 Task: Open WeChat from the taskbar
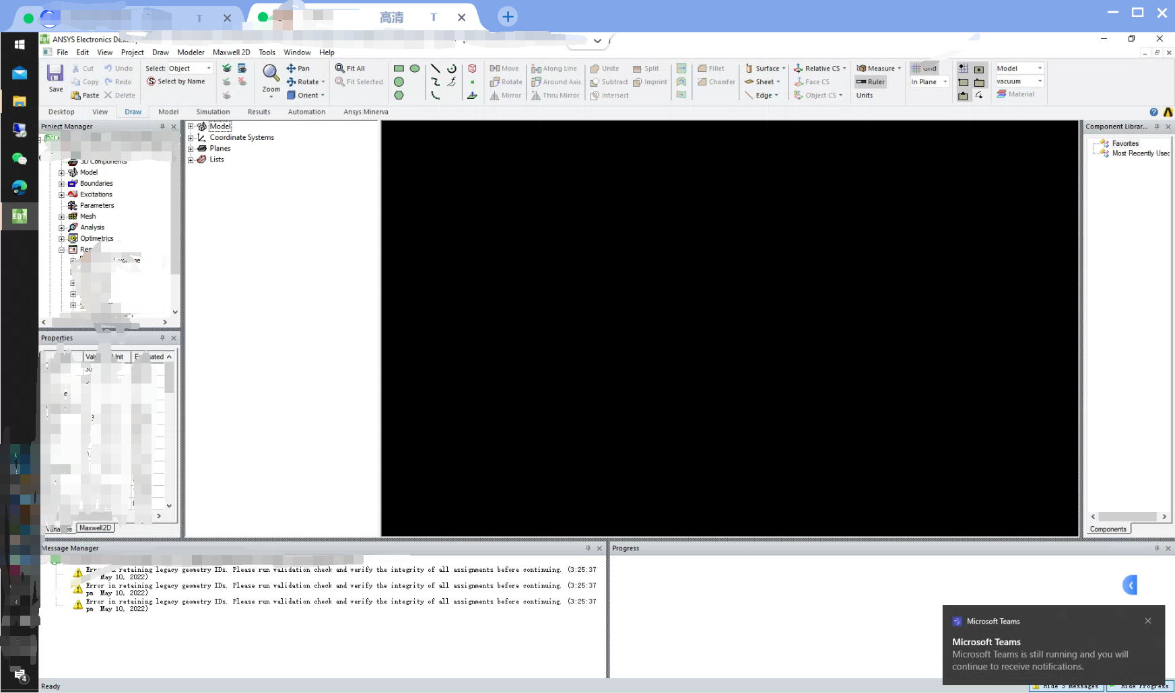pos(20,159)
